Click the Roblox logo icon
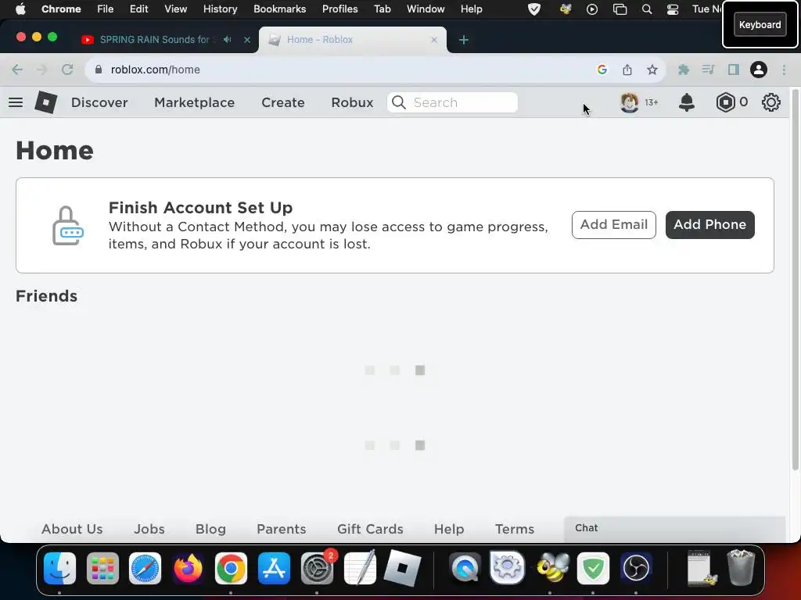The height and width of the screenshot is (600, 801). [46, 102]
